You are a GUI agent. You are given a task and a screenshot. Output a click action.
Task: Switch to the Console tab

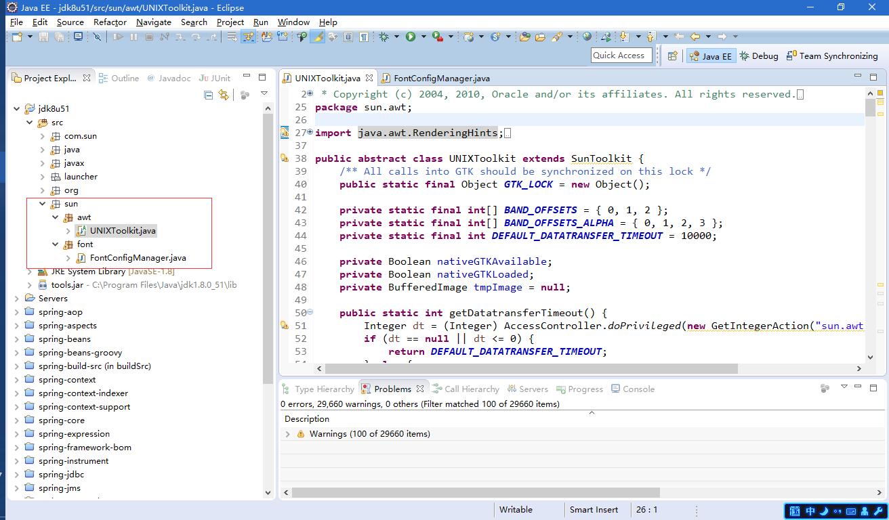click(633, 389)
